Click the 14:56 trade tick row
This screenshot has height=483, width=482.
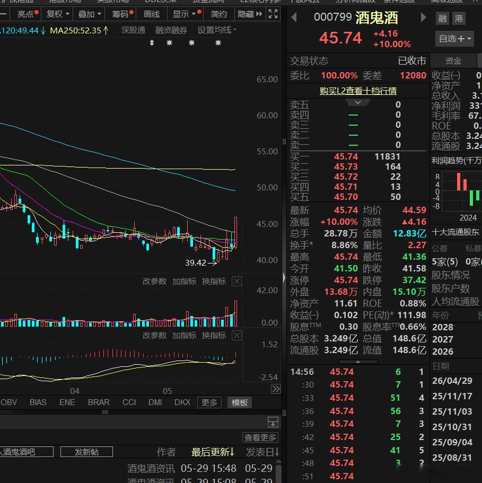(x=358, y=372)
